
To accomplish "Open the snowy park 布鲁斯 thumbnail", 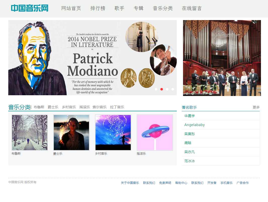I will coord(30,133).
